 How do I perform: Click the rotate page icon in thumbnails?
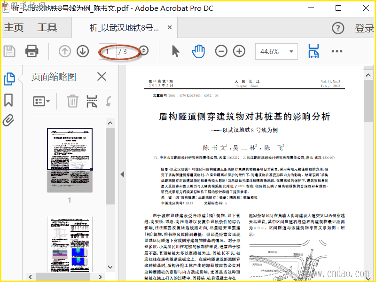109,101
